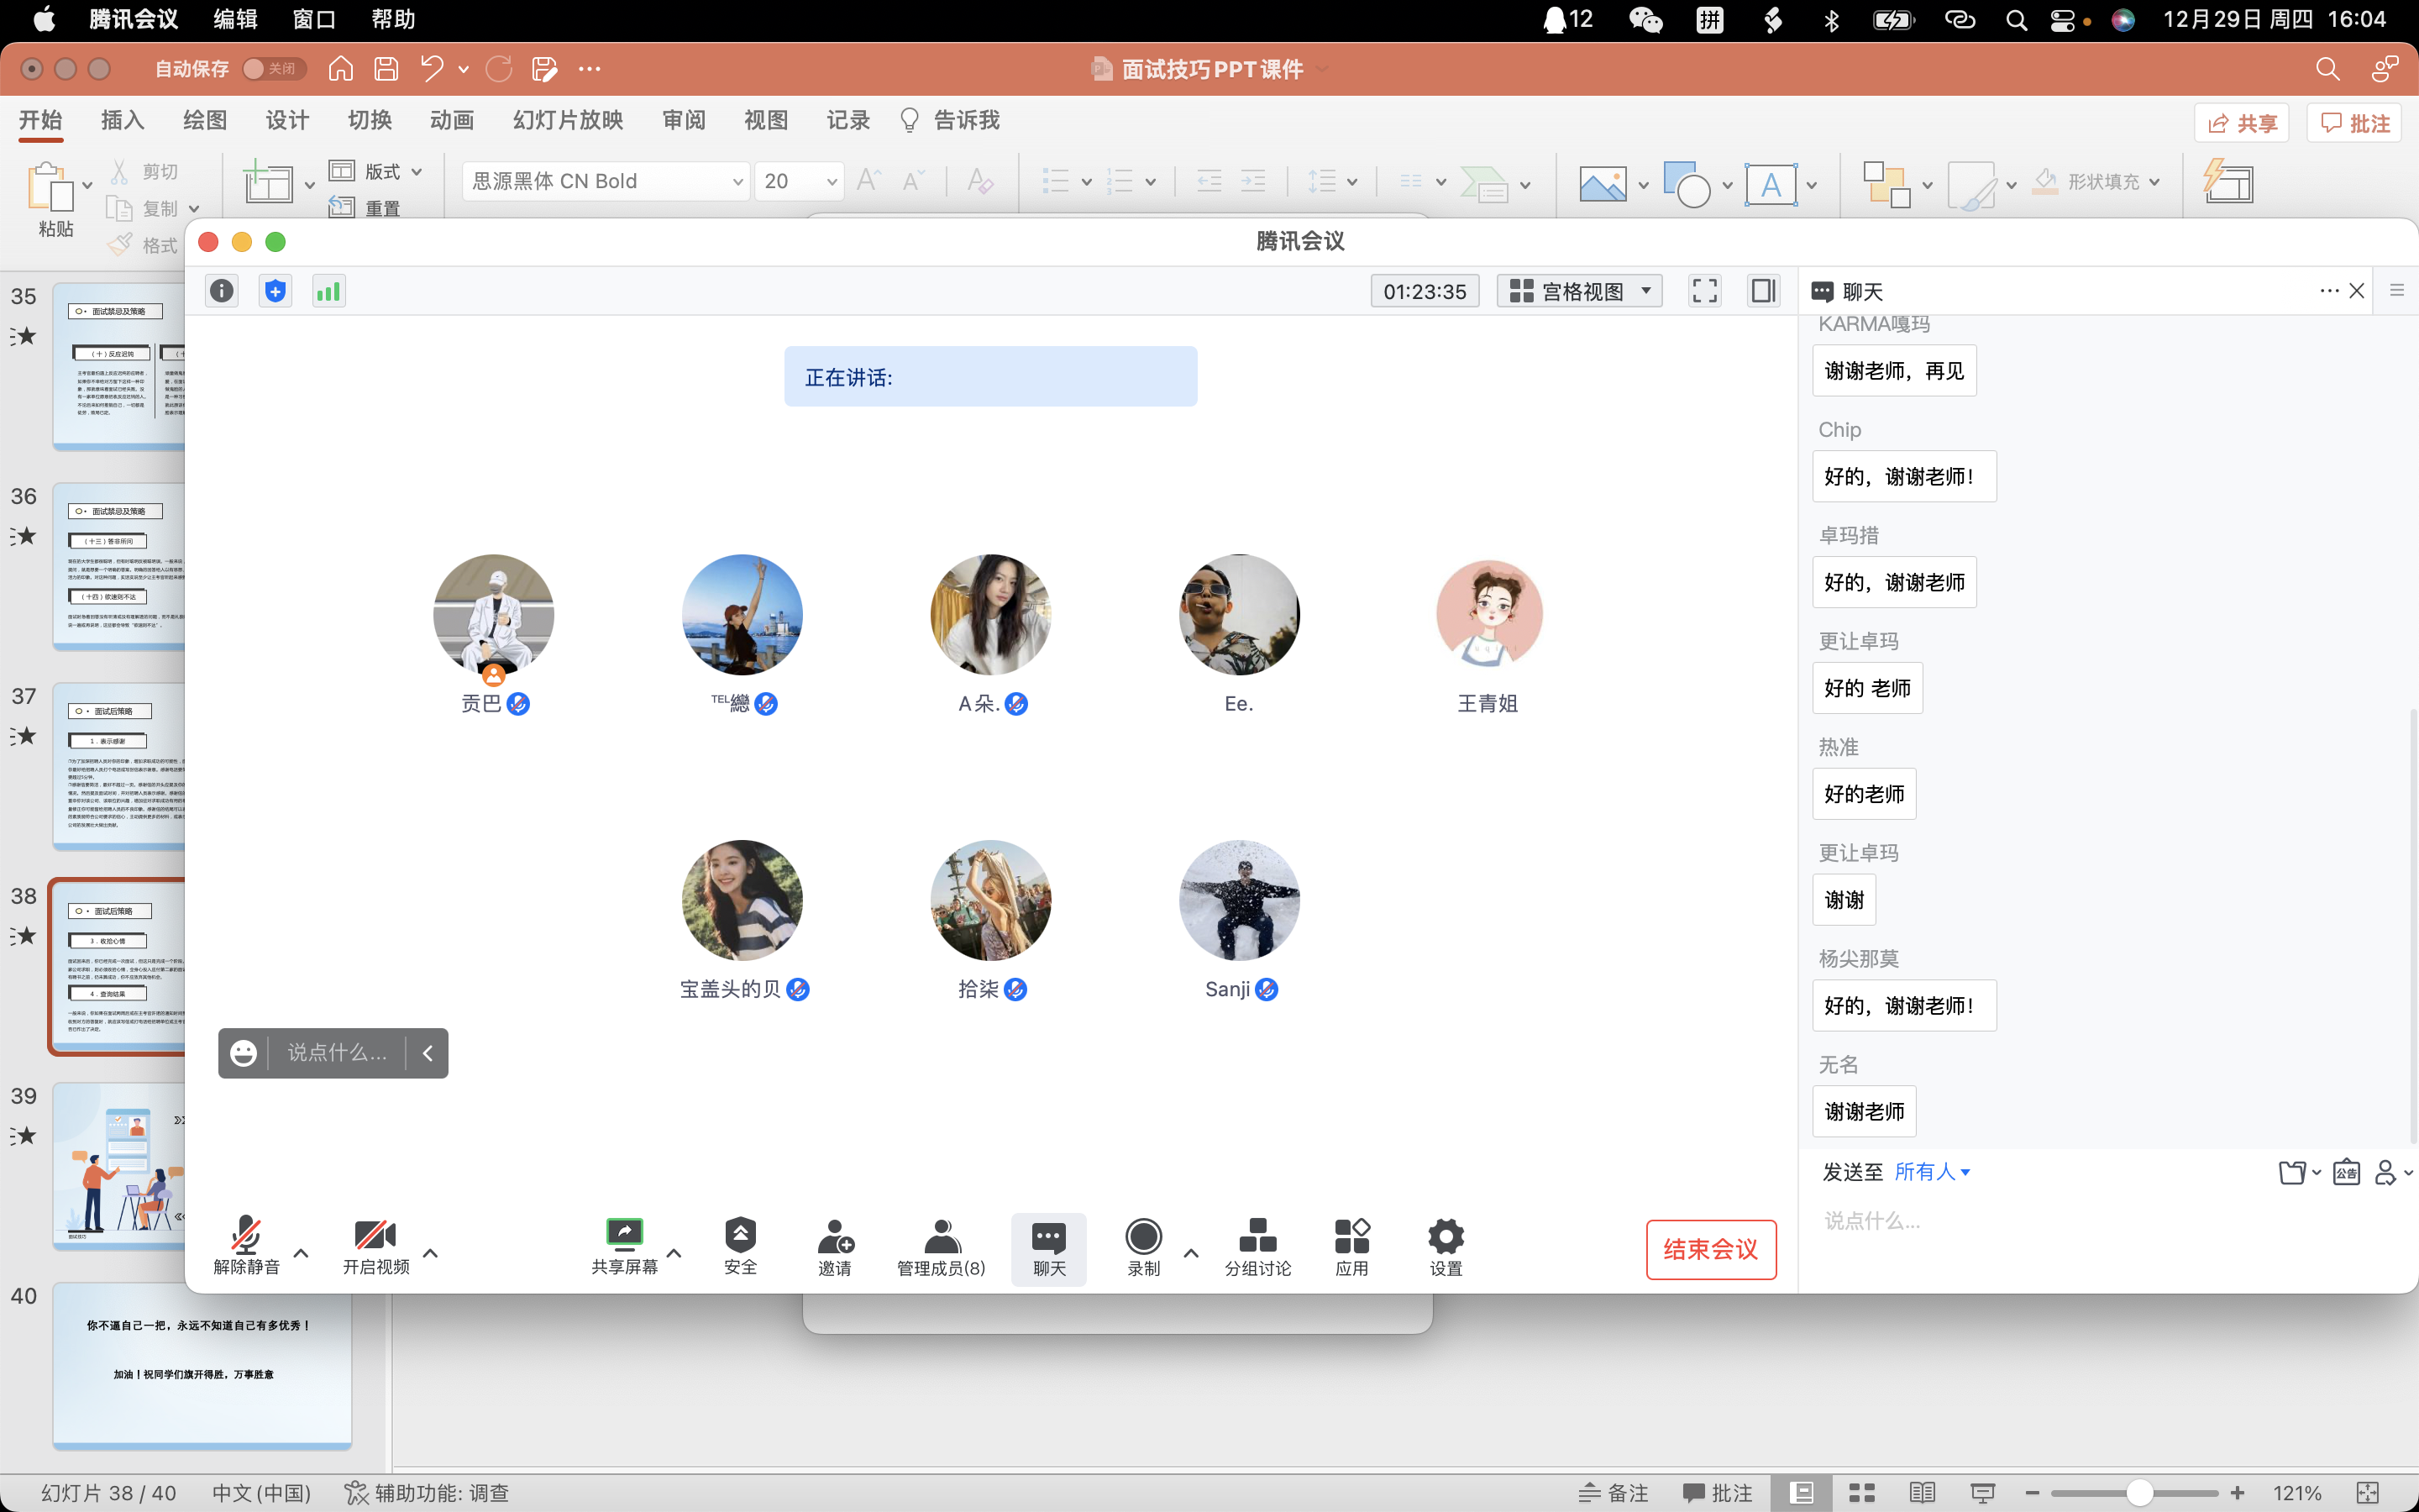Expand video options arrow beside 开启视频

431,1253
